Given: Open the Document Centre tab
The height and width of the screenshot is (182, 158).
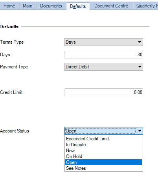Looking at the screenshot, I should 111,6.
